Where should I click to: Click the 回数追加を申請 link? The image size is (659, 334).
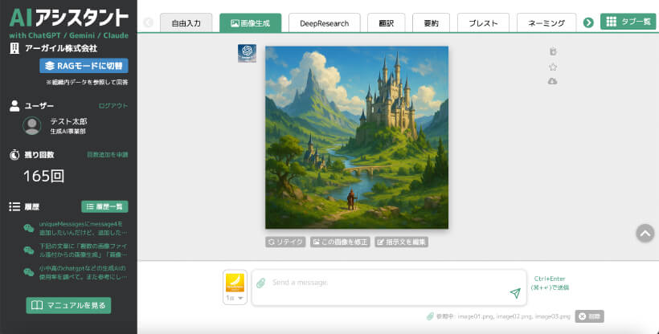(107, 155)
